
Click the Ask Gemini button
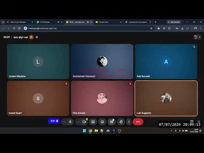pyautogui.click(x=174, y=22)
